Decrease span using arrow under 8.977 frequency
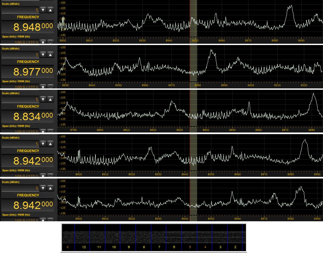The image size is (323, 254). click(x=43, y=87)
